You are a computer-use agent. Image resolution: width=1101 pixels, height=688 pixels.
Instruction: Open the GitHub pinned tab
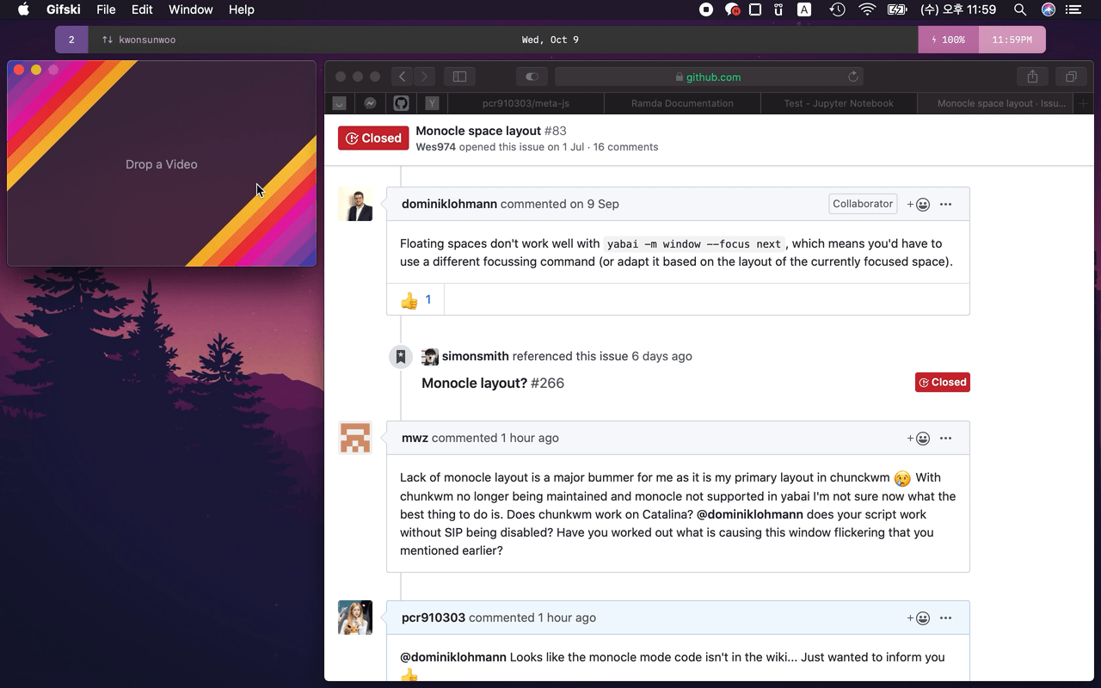coord(401,103)
